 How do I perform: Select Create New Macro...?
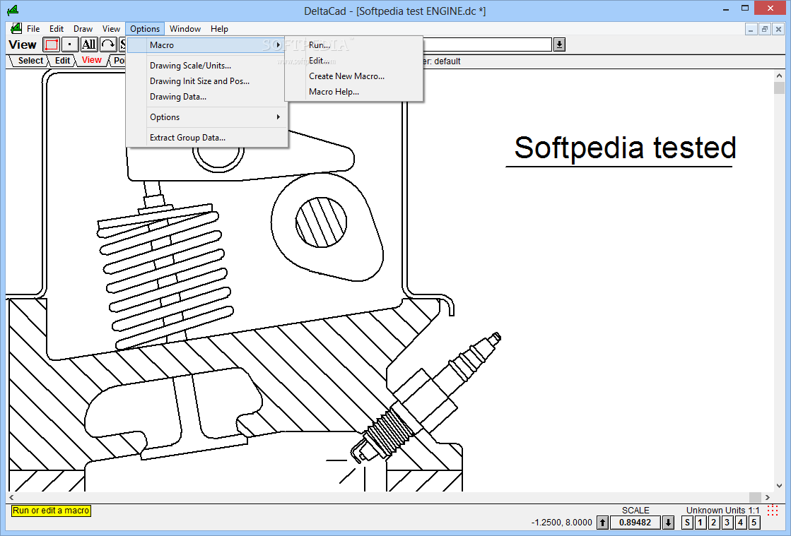pos(353,76)
